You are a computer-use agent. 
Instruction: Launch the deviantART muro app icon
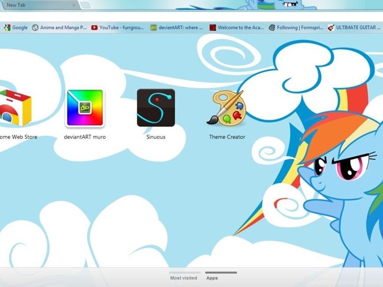coord(85,108)
